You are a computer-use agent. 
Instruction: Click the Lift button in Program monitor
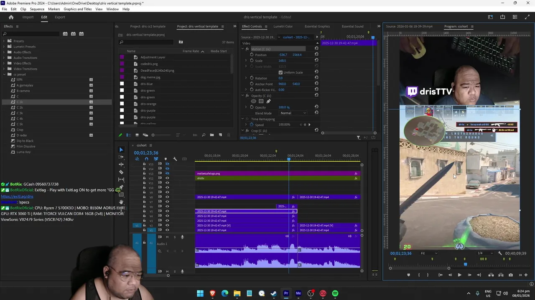(491, 275)
